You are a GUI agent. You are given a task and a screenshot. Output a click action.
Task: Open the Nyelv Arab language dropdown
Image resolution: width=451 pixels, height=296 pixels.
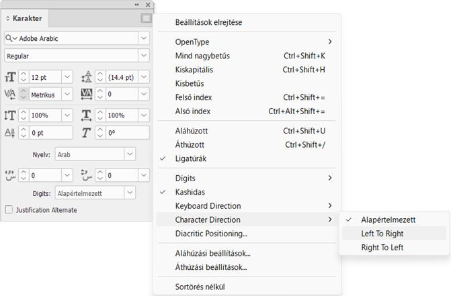click(130, 154)
